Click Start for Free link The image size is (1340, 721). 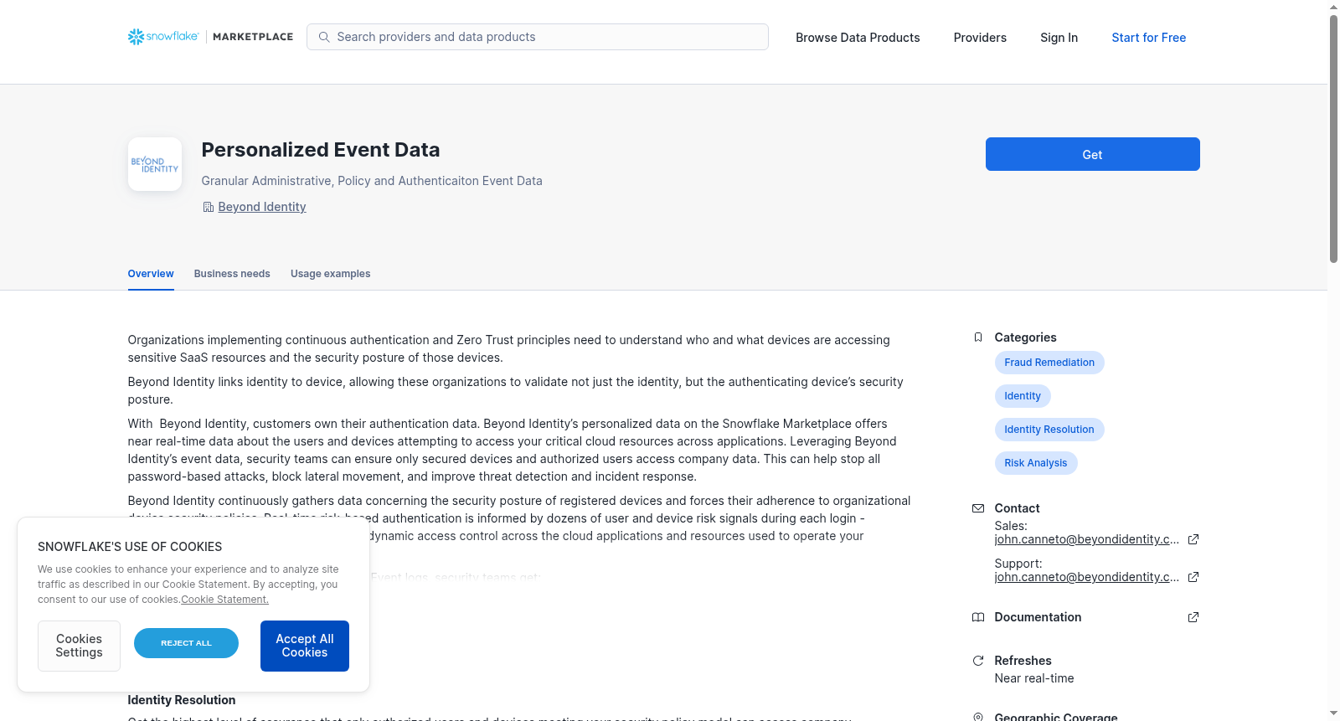pos(1148,38)
